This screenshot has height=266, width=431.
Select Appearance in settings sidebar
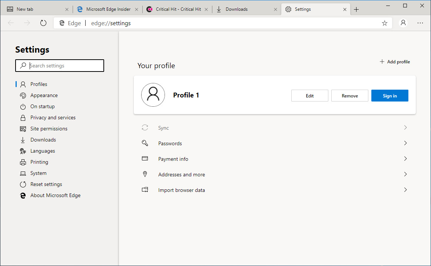click(44, 95)
